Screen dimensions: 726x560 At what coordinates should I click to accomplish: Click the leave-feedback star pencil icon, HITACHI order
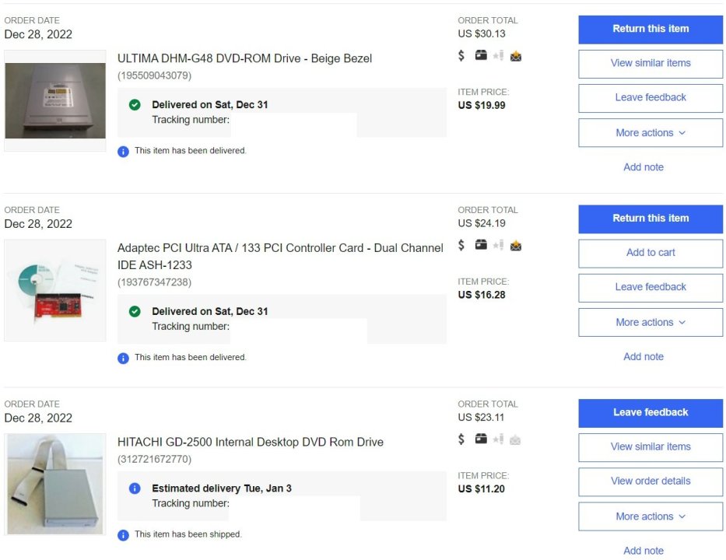498,439
